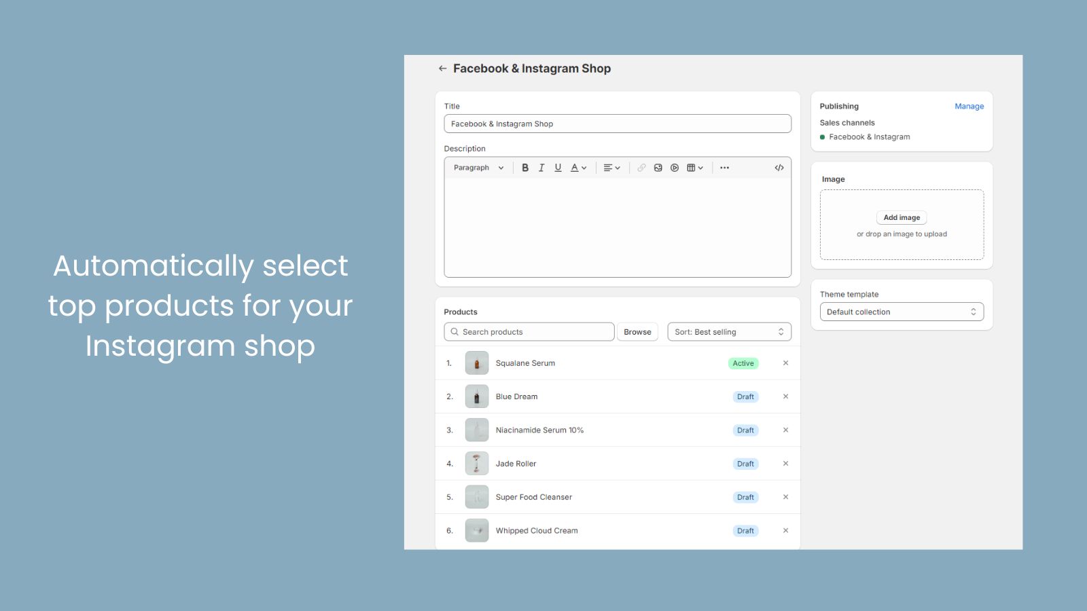Select the Whipped Cloud Cream product name
Image resolution: width=1087 pixels, height=611 pixels.
pos(537,530)
